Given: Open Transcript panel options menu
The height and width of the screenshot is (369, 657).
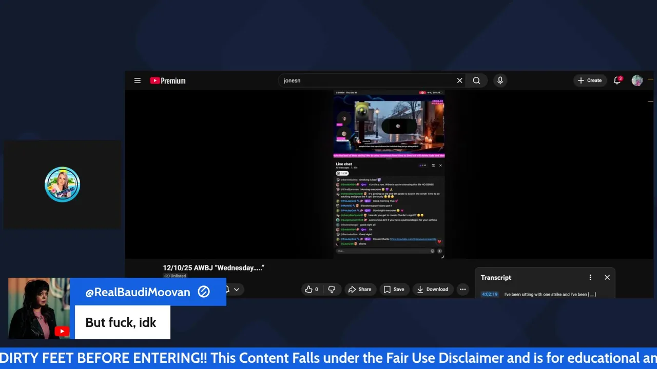Looking at the screenshot, I should point(590,277).
